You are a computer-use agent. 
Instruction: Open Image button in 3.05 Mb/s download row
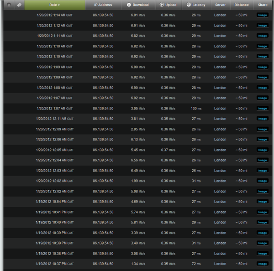click(263, 109)
